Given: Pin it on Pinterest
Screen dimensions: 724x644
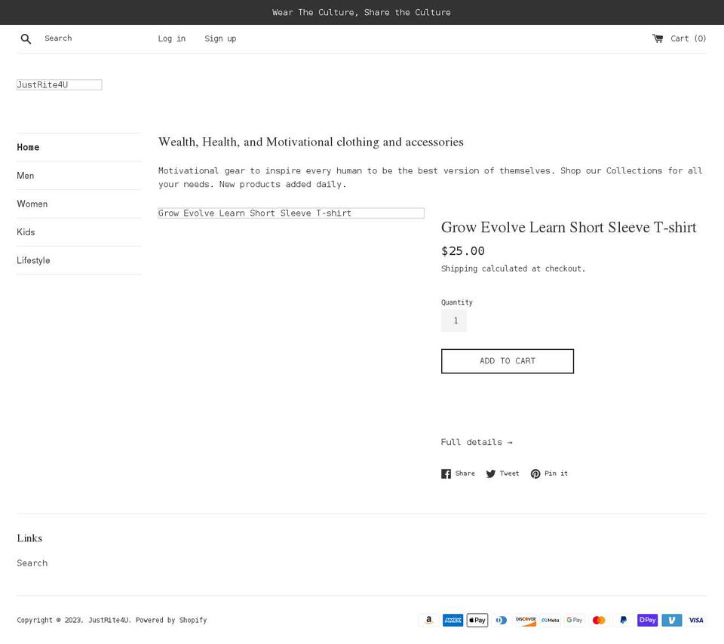Looking at the screenshot, I should coord(549,474).
